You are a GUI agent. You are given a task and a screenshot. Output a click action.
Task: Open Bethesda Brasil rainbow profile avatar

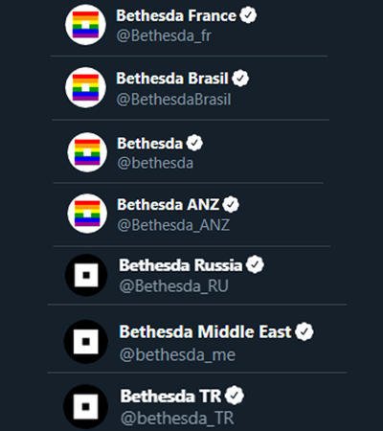pos(85,87)
